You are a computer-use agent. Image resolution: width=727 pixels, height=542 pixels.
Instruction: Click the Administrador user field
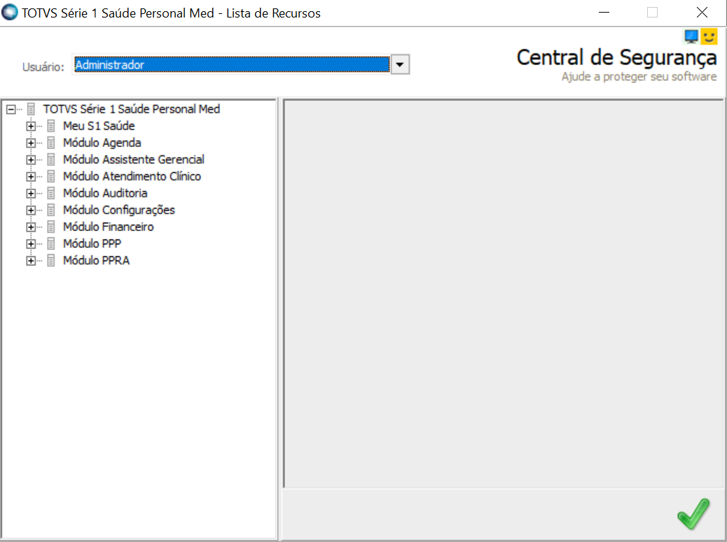point(232,64)
